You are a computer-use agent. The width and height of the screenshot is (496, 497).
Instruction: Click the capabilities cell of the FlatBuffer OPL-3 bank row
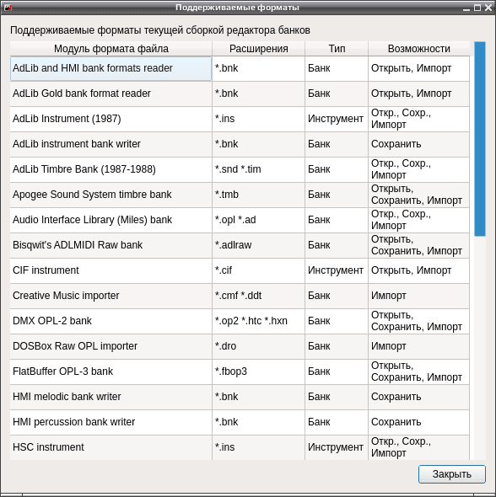(419, 371)
